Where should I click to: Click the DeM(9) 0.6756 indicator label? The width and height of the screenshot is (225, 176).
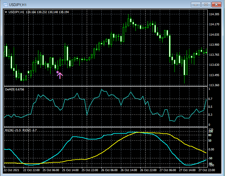coord(14,89)
